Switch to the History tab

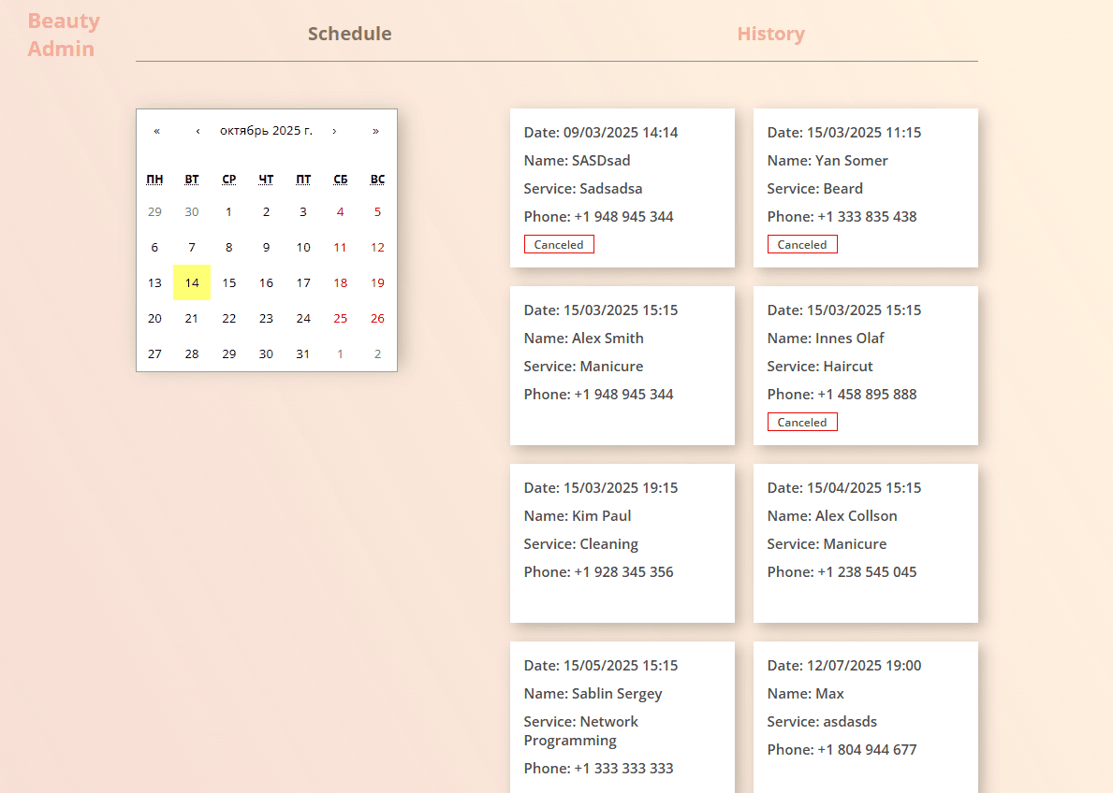click(x=770, y=33)
